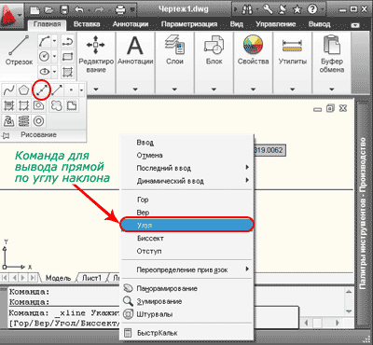Switch to the Вид ribbon tab

click(236, 24)
